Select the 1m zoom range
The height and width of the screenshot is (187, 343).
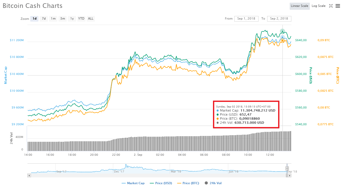(x=53, y=19)
